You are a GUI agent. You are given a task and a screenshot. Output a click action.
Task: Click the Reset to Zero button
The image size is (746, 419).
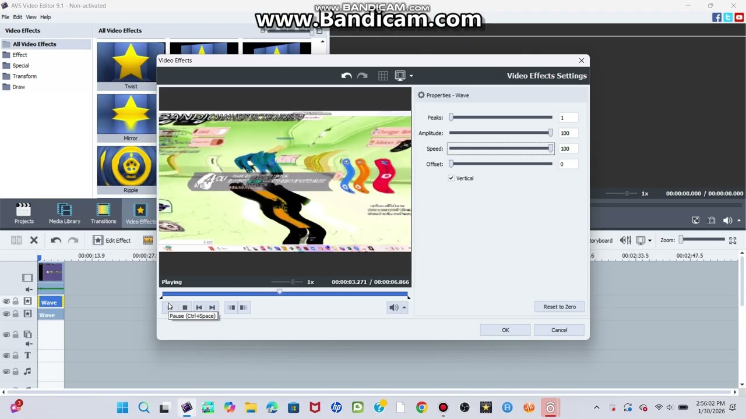[559, 307]
